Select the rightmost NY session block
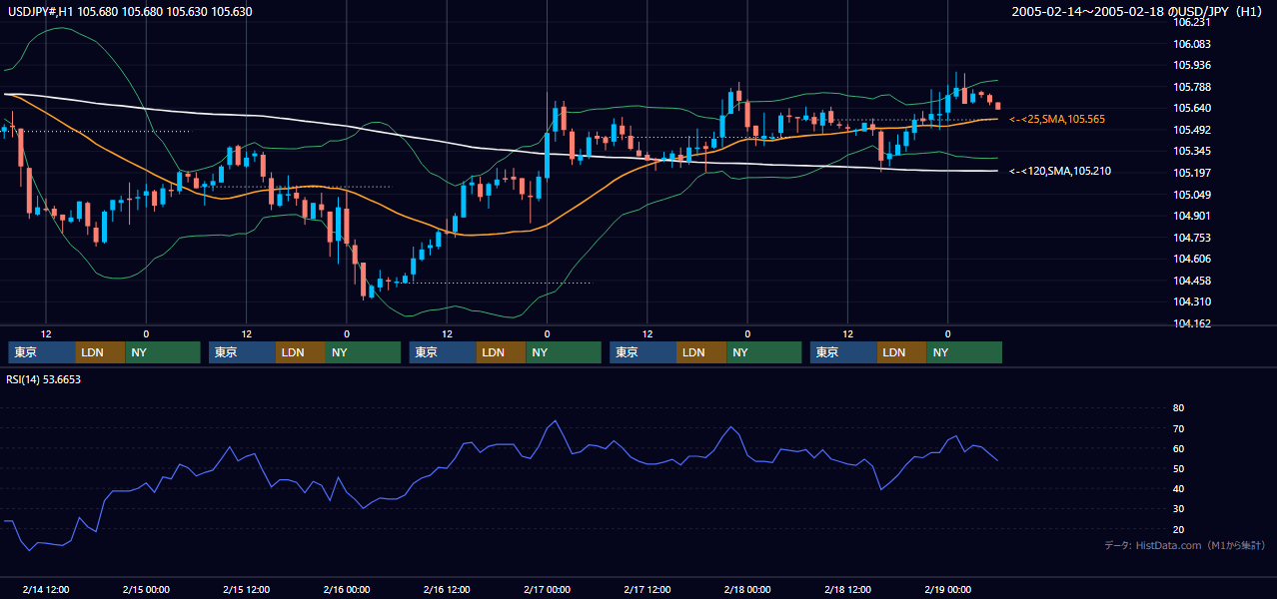 964,352
